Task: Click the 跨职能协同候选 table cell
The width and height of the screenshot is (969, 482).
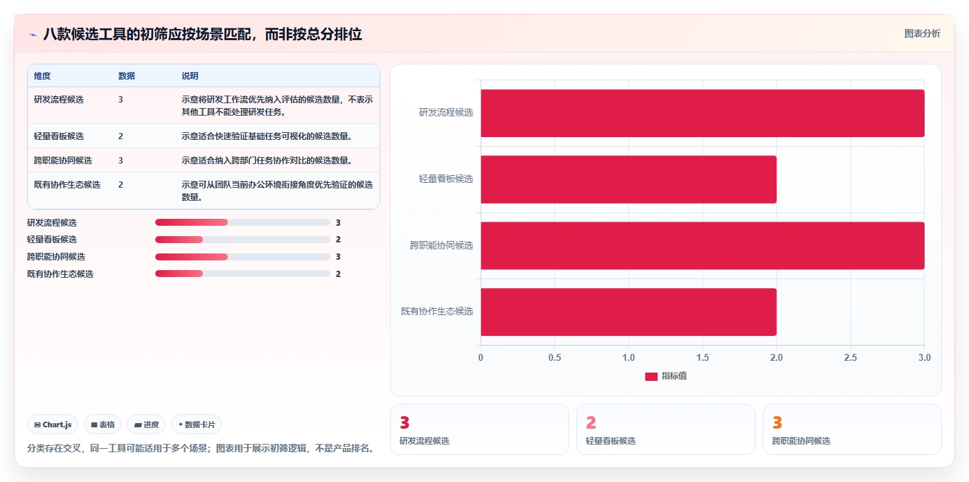Action: click(63, 161)
